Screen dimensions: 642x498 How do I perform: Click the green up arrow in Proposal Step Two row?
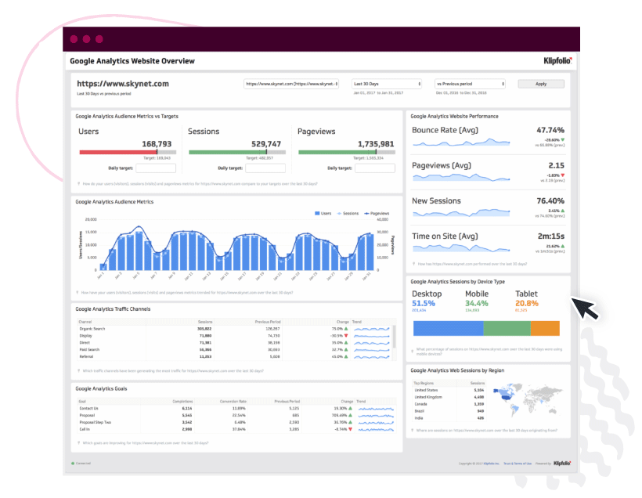click(351, 422)
